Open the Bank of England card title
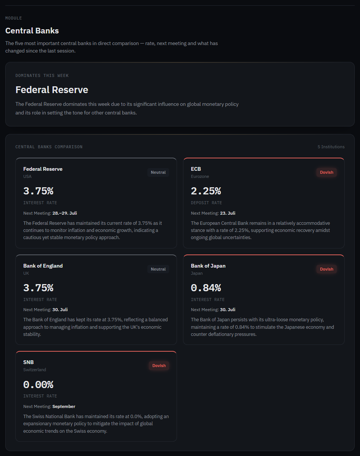 click(43, 266)
